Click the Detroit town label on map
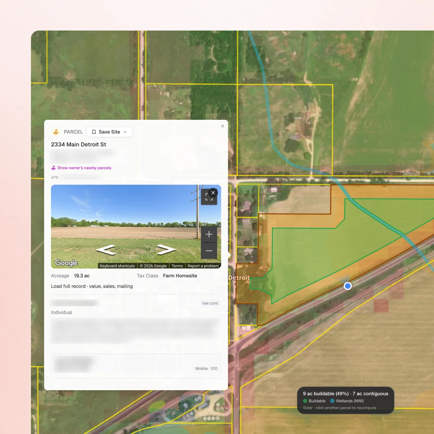Screen dimensions: 434x434 click(239, 278)
